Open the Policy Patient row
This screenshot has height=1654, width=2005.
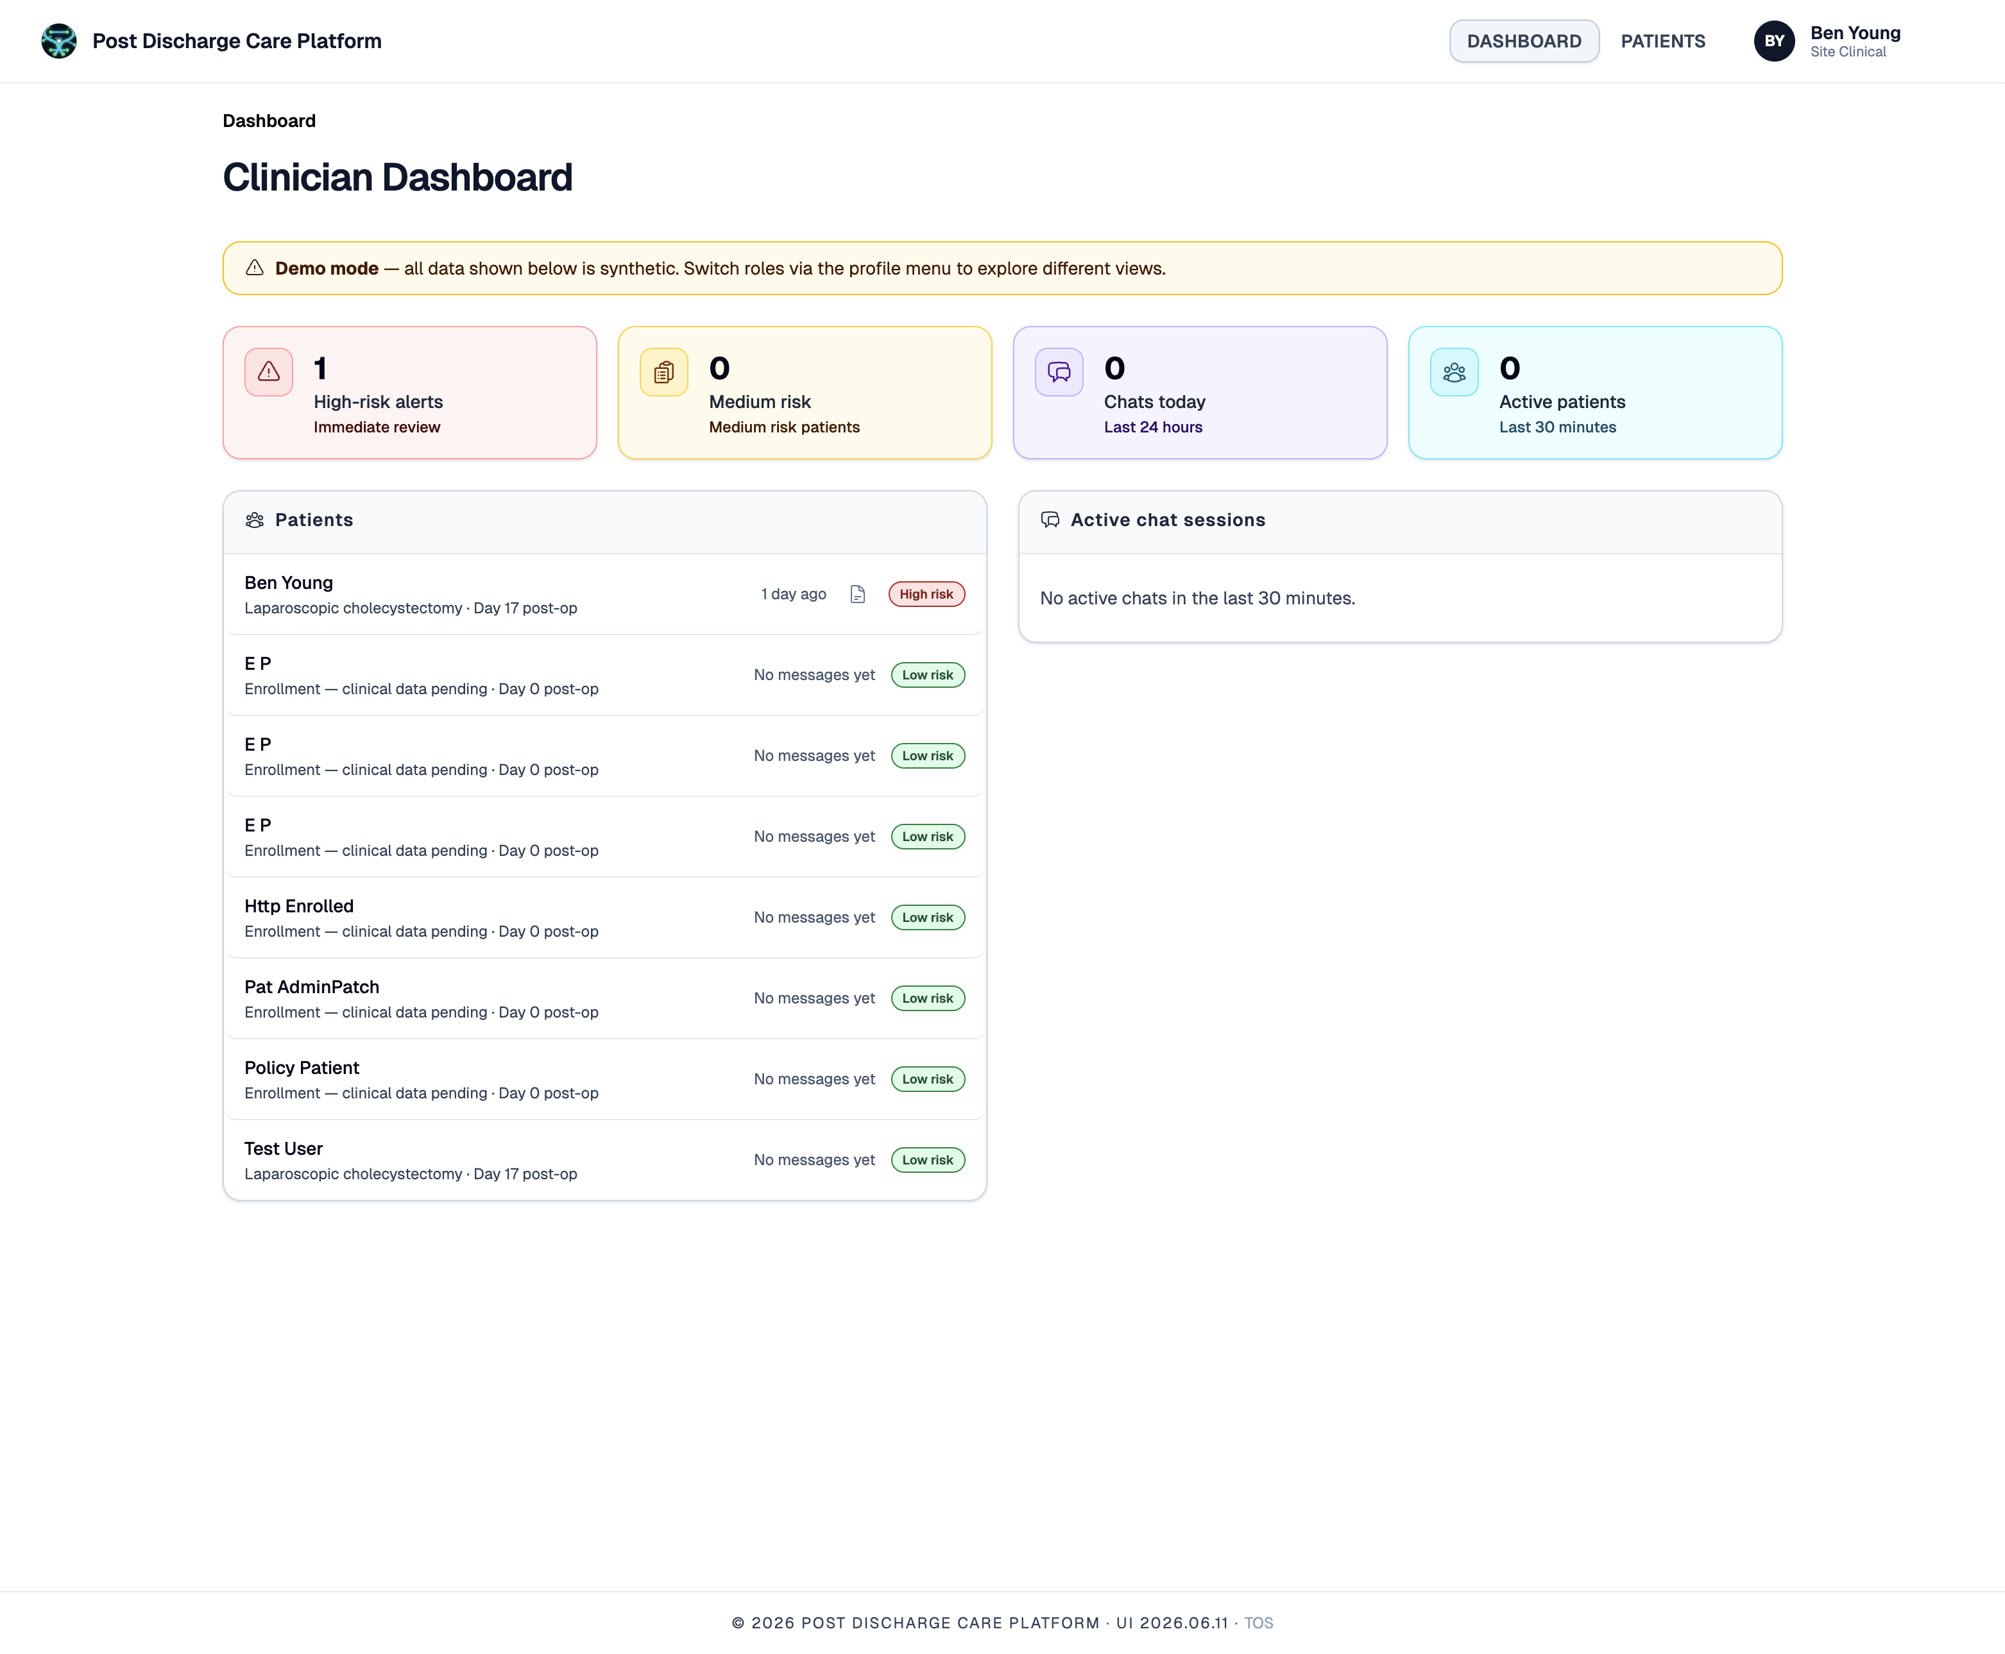coord(605,1080)
